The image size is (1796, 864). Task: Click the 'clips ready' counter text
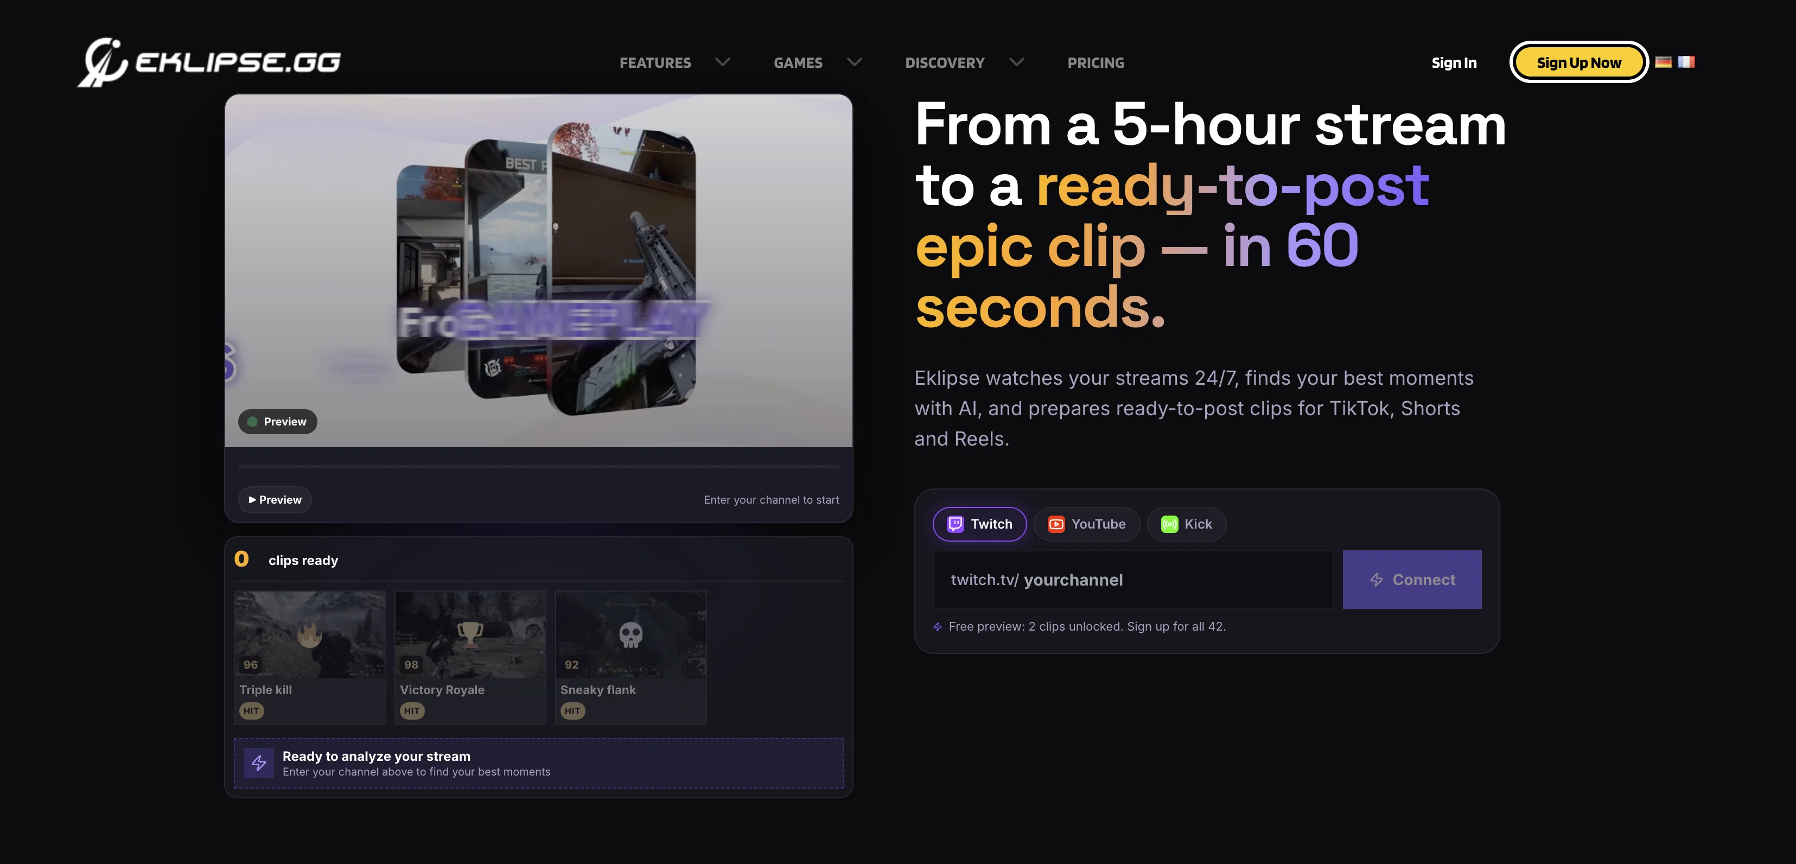pyautogui.click(x=303, y=560)
